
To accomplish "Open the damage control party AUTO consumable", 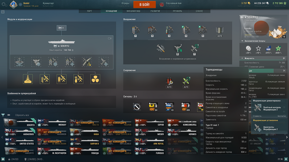I will click(x=169, y=82).
